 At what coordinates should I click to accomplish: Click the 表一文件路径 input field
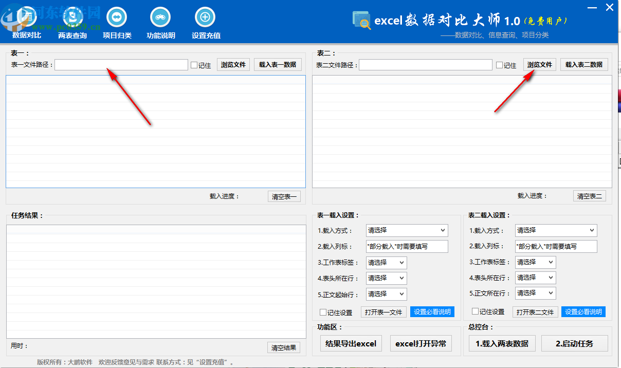121,65
